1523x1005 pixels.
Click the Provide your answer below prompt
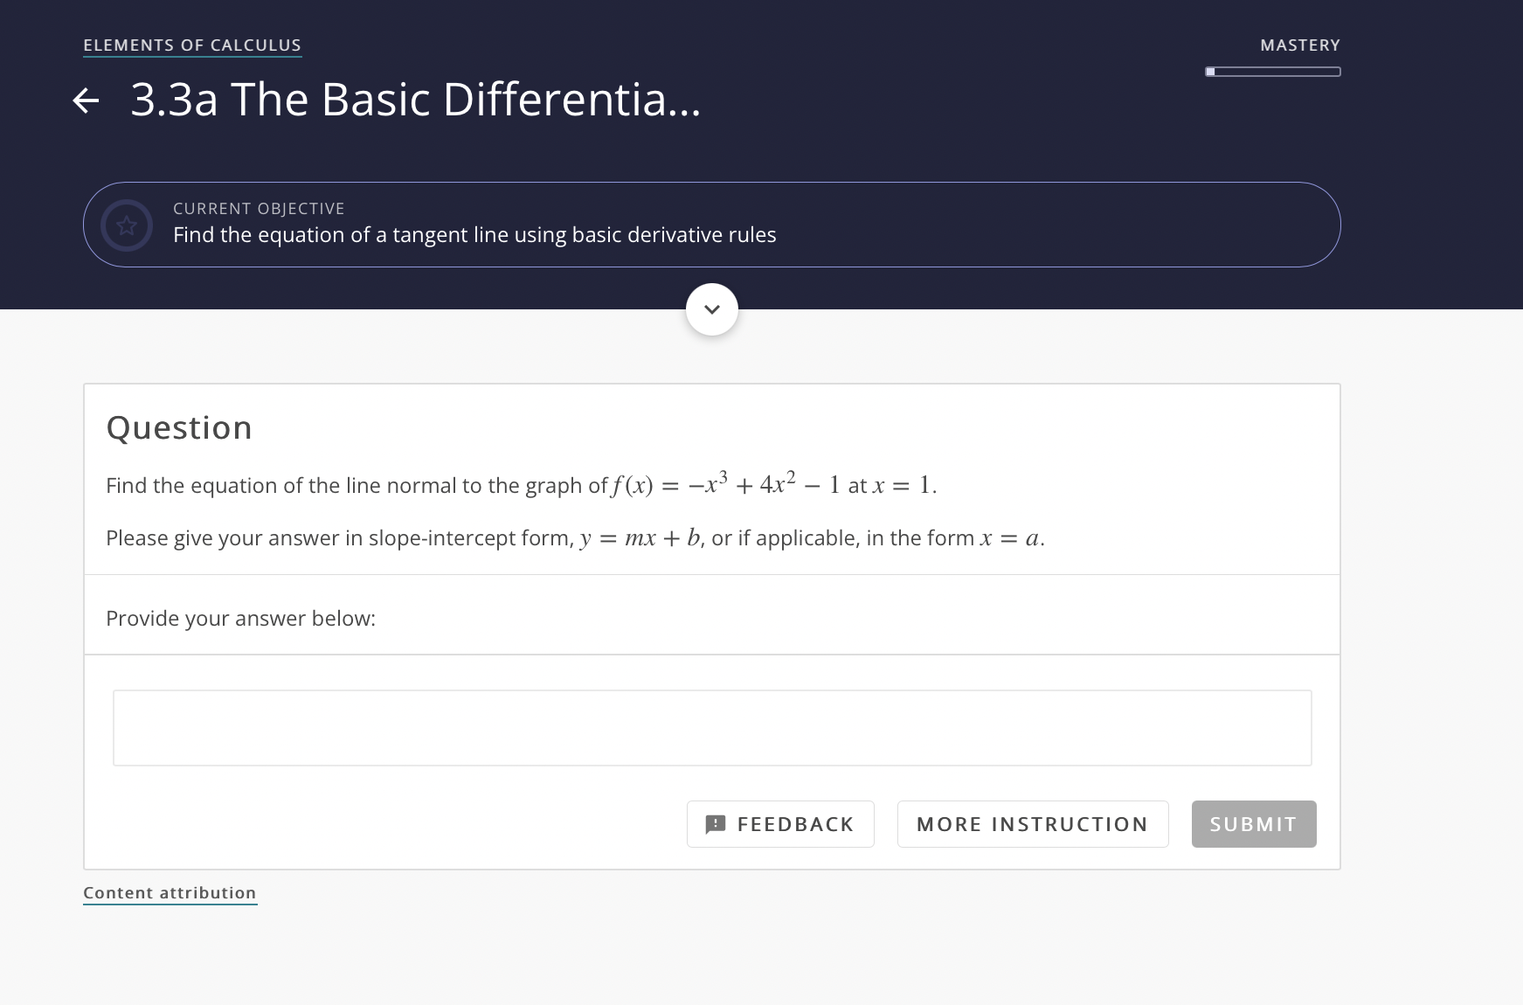[240, 618]
